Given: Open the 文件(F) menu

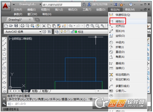Looking at the screenshot, I should click(x=18, y=10).
